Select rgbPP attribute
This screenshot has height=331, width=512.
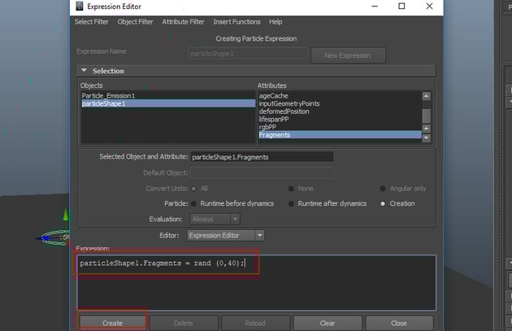pos(340,127)
